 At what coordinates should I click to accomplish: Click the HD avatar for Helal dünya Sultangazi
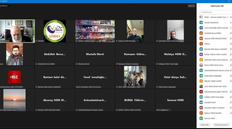(201, 76)
